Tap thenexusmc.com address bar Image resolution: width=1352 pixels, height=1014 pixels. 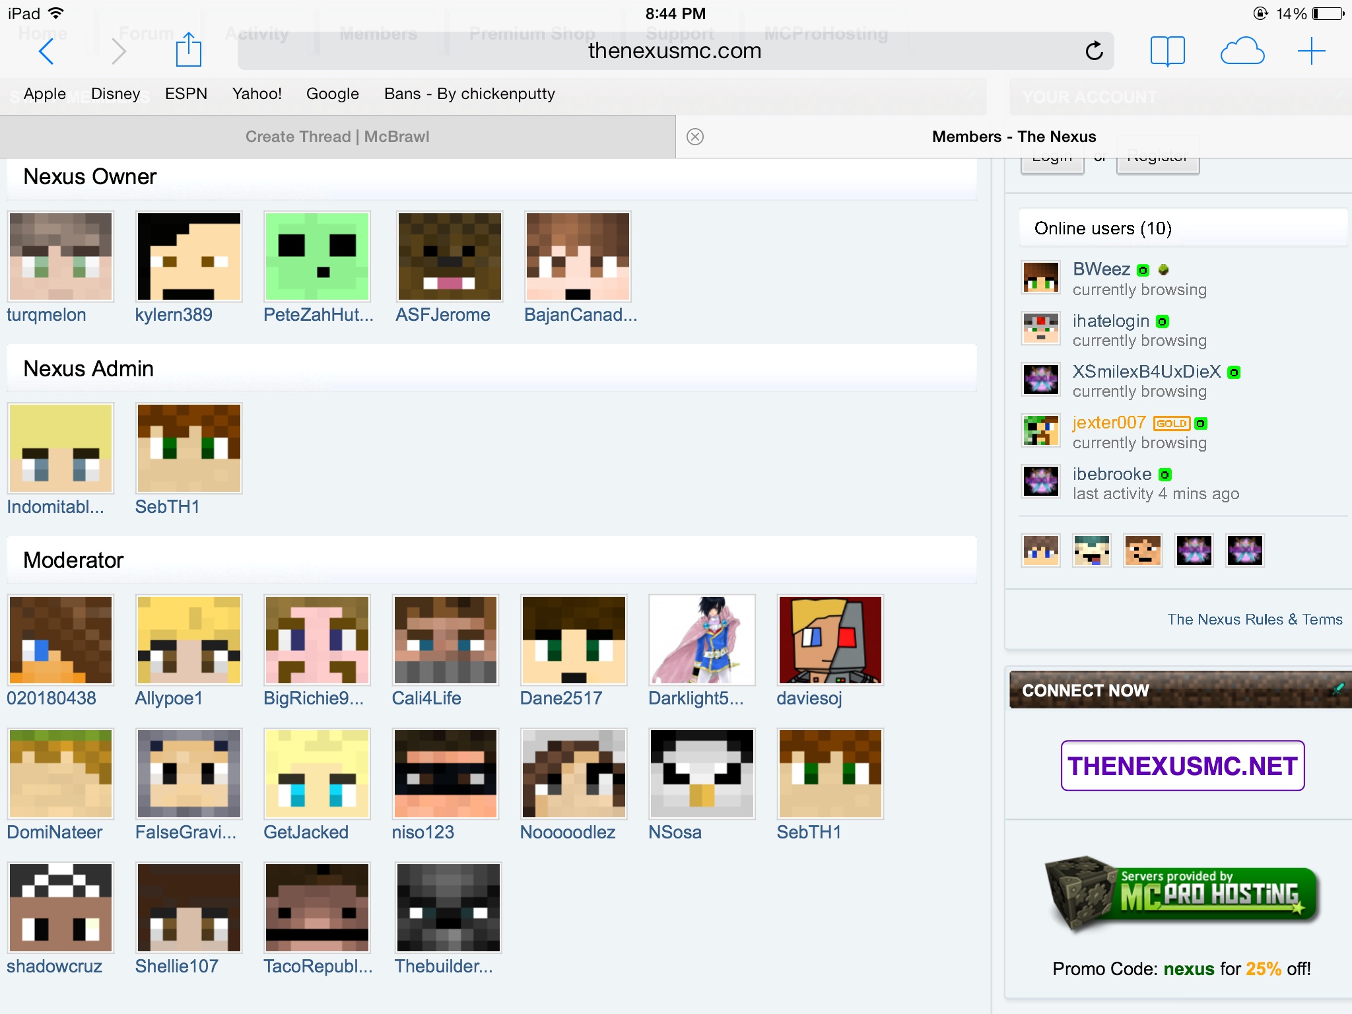click(674, 51)
